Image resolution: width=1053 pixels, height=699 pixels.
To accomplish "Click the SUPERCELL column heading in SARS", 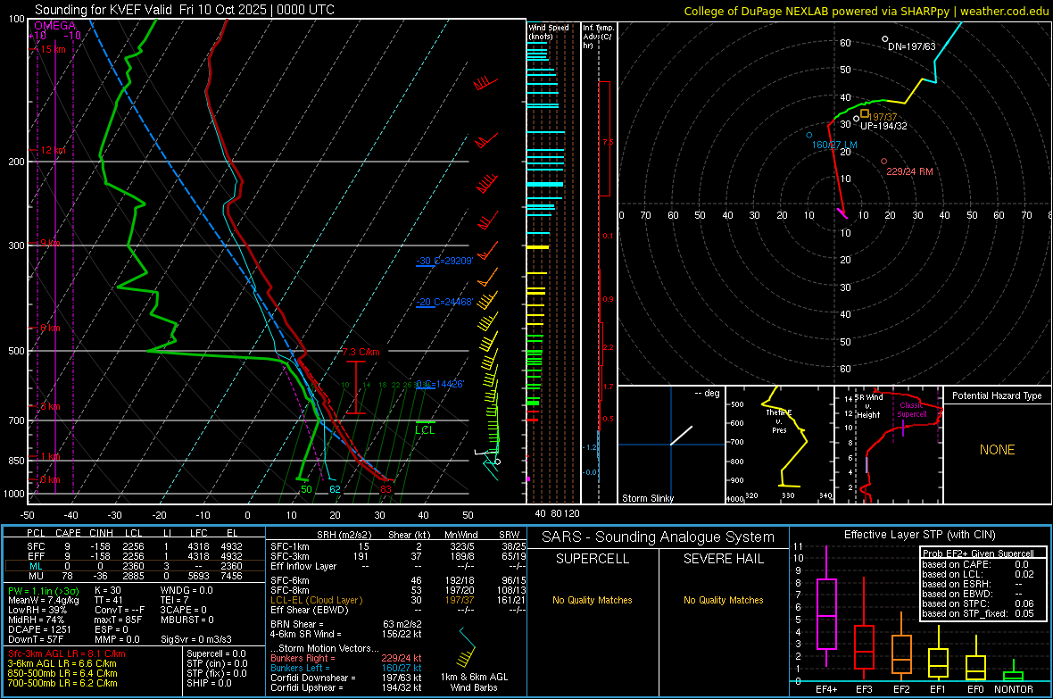I will [593, 559].
